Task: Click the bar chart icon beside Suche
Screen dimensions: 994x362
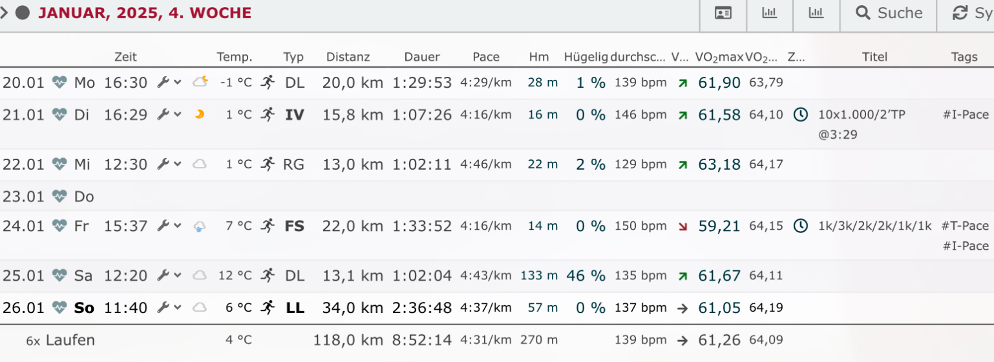Action: tap(816, 14)
